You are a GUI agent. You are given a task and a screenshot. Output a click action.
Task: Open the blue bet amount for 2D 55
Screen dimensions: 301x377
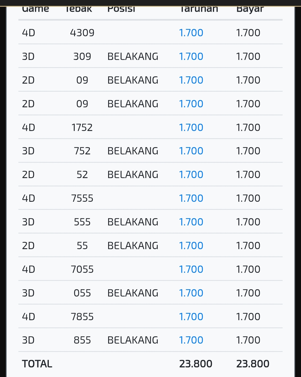tap(191, 246)
